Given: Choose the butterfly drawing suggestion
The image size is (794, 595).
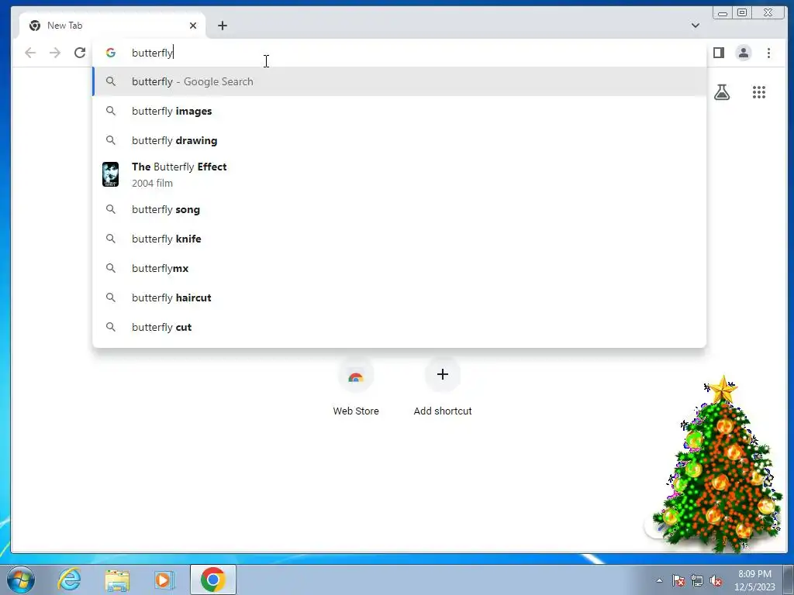Looking at the screenshot, I should coord(399,140).
